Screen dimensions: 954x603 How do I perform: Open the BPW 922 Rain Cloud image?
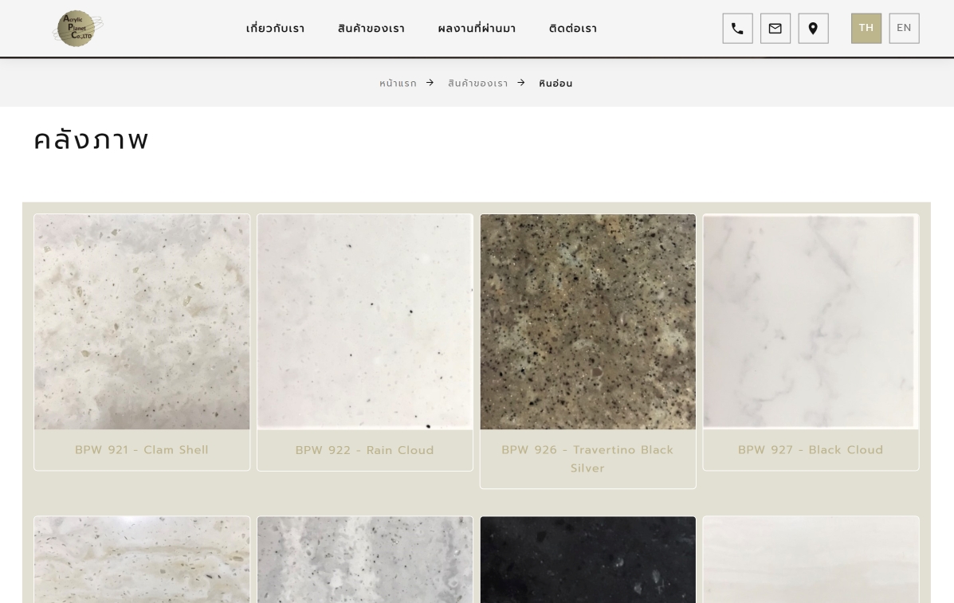(365, 322)
